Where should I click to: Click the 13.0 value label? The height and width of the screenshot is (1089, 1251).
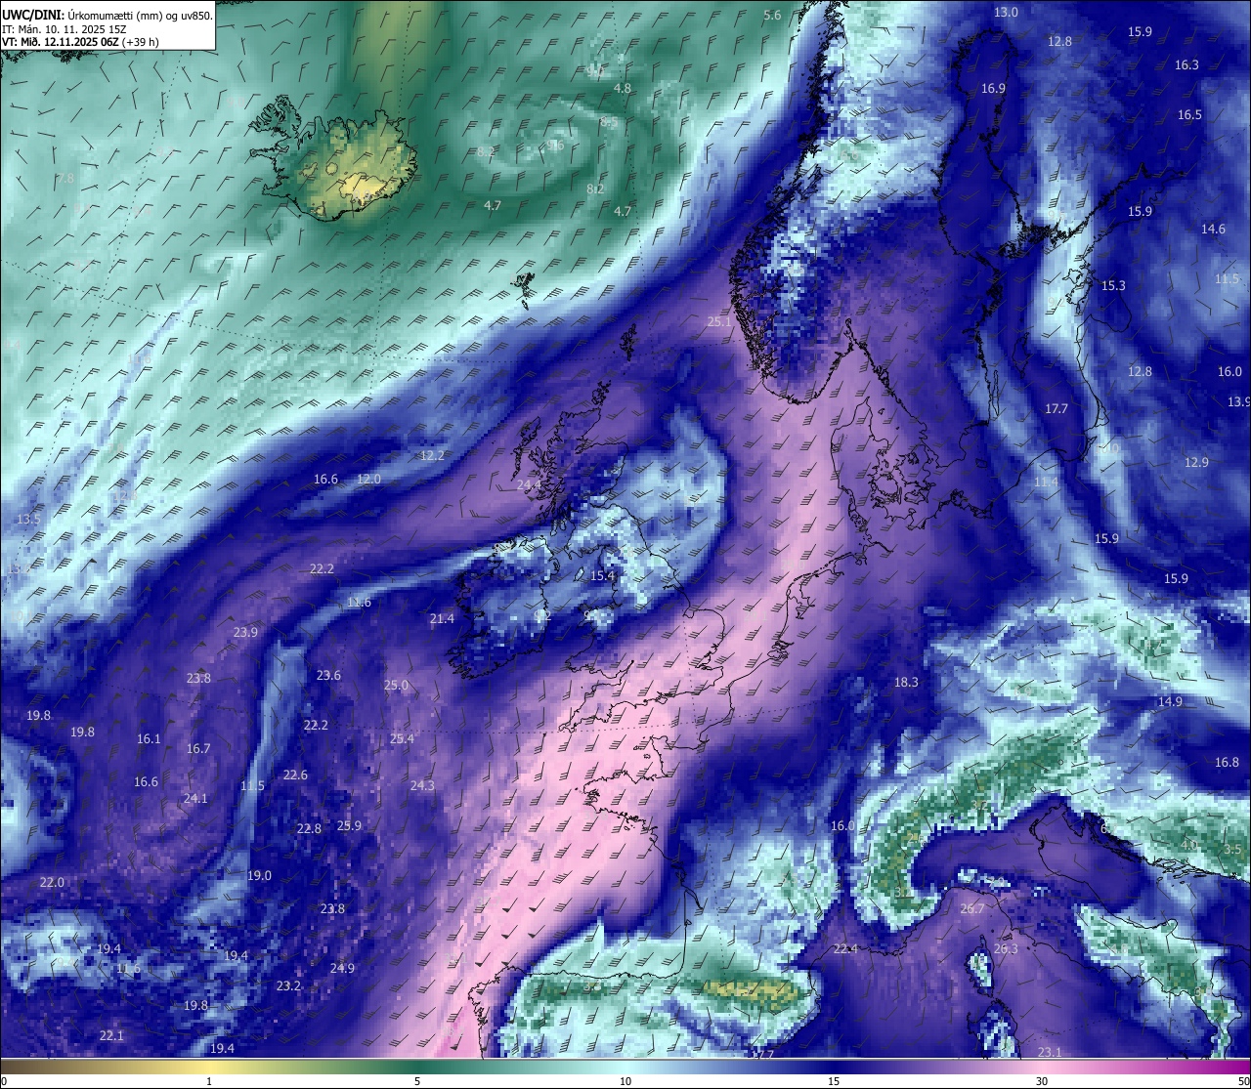1006,12
